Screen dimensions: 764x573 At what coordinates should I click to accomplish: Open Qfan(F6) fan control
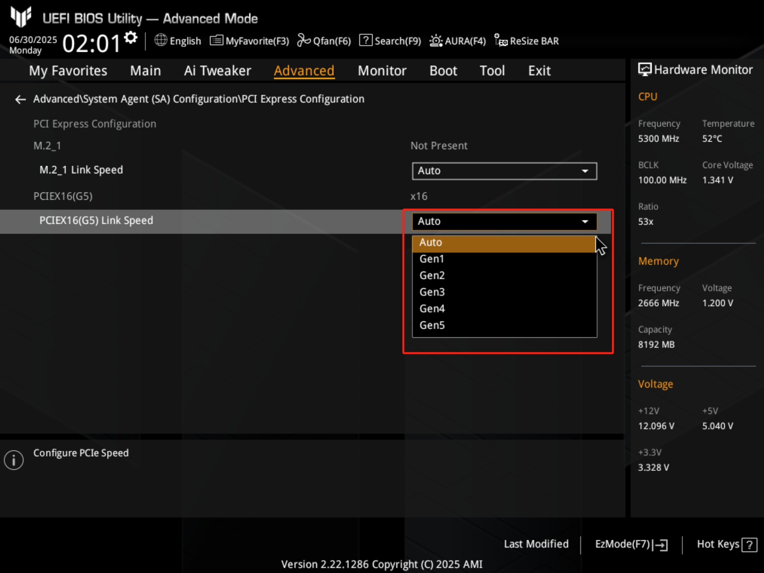[304, 40]
